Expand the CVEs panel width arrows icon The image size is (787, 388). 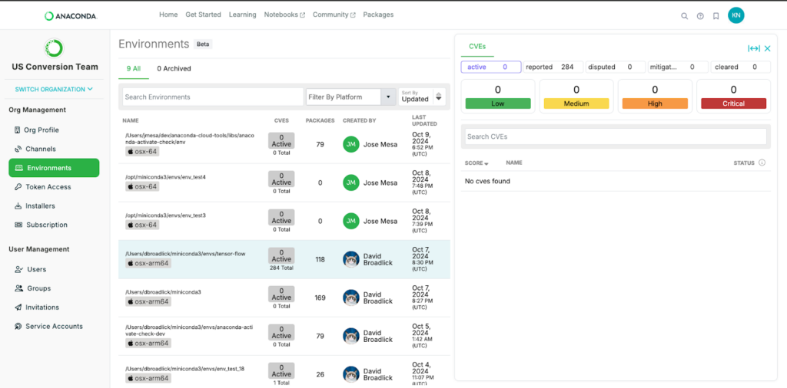pos(753,48)
